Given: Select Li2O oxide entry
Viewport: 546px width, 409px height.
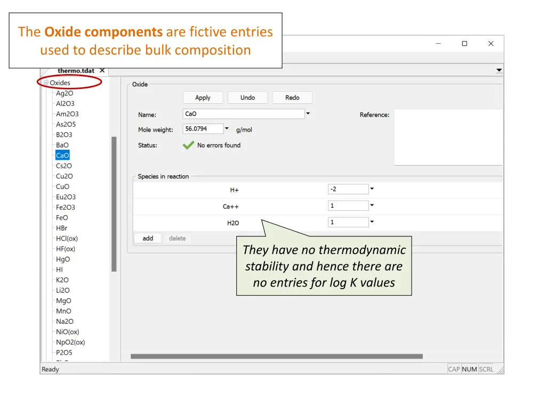Looking at the screenshot, I should 63,290.
